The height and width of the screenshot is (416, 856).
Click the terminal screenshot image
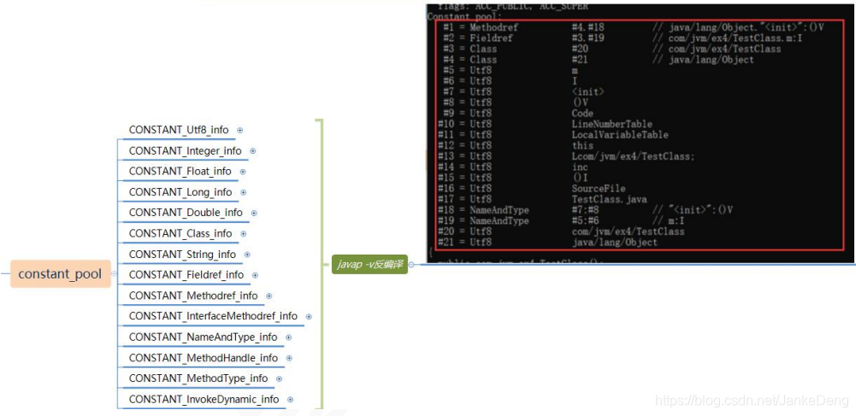tap(639, 133)
